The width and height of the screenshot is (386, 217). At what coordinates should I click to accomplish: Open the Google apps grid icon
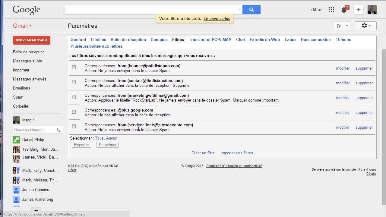coord(331,10)
